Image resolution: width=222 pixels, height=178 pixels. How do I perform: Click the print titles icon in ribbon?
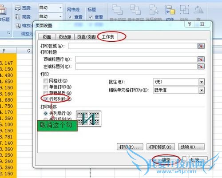(3, 10)
